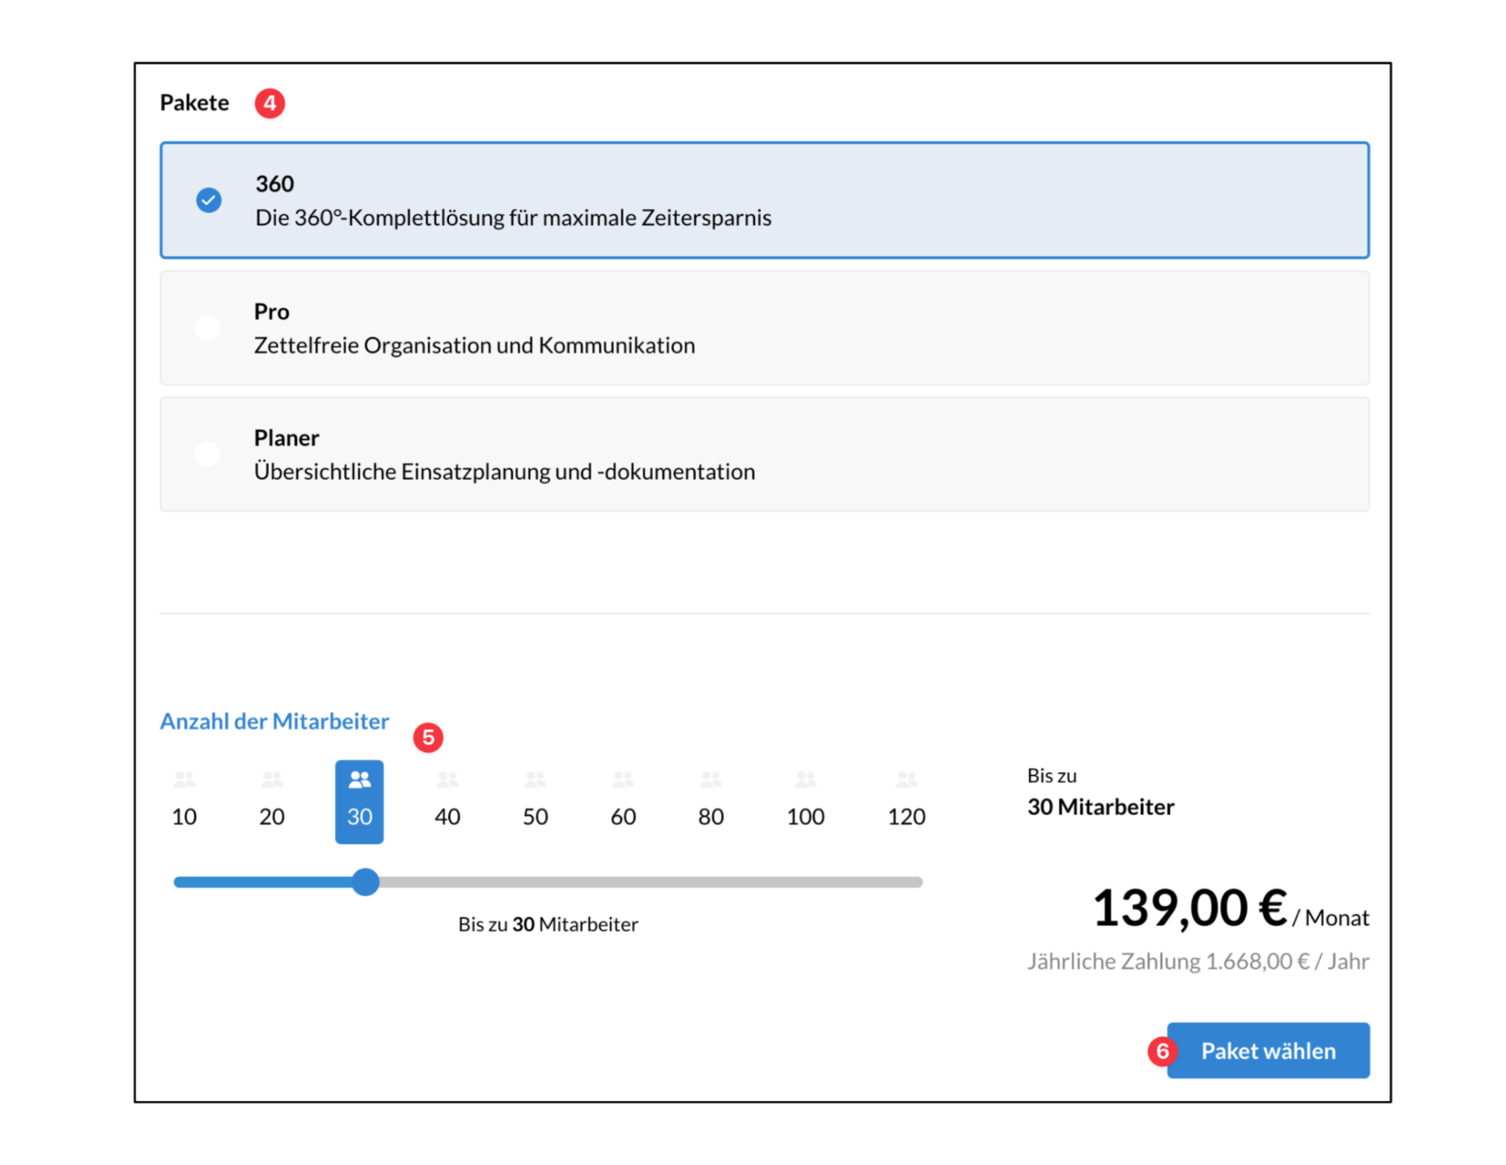Screen dimensions: 1506x1165
Task: Click the red step 6 badge
Action: (1162, 1051)
